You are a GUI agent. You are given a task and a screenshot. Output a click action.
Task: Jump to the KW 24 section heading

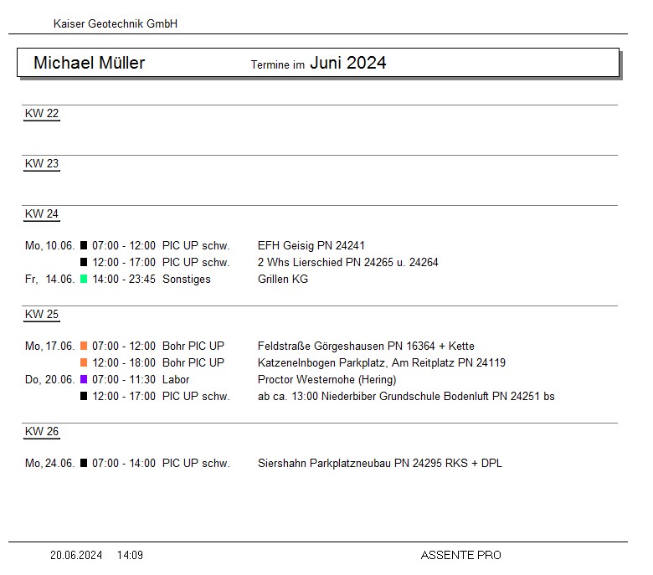42,214
